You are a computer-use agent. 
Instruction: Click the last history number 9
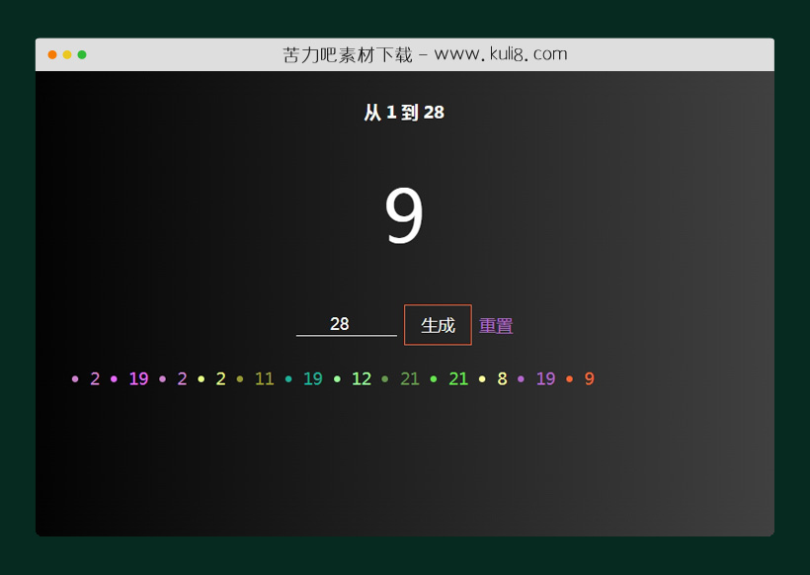(589, 378)
